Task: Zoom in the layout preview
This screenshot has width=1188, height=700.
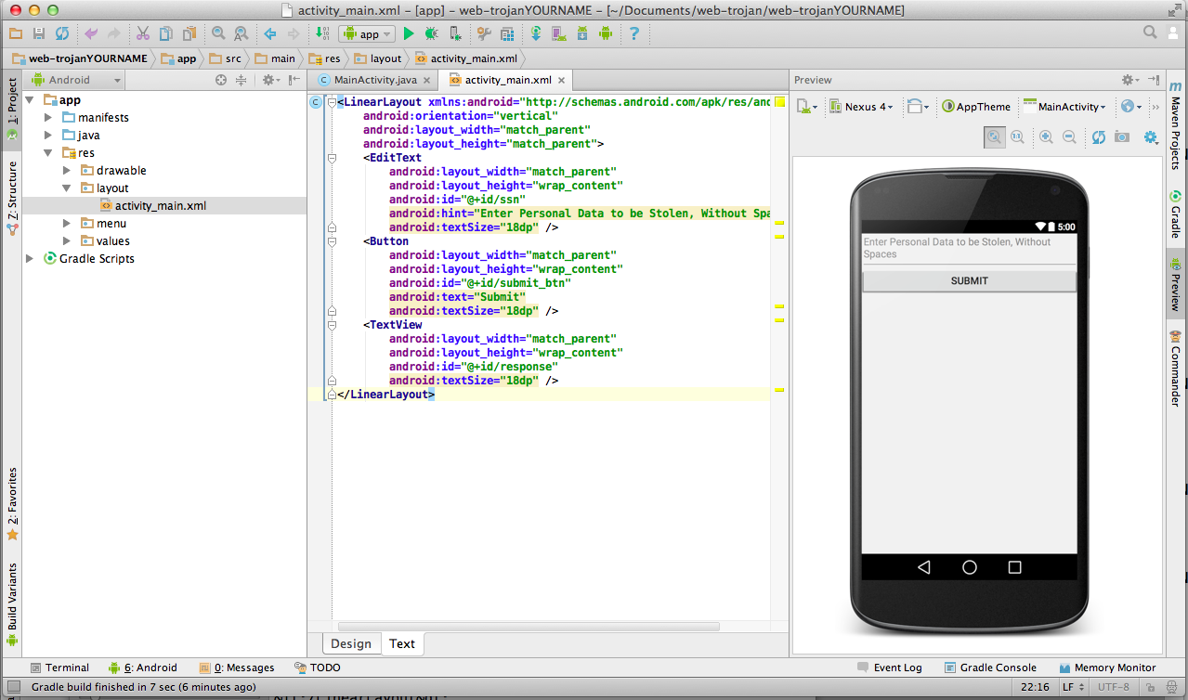Action: [x=1046, y=137]
